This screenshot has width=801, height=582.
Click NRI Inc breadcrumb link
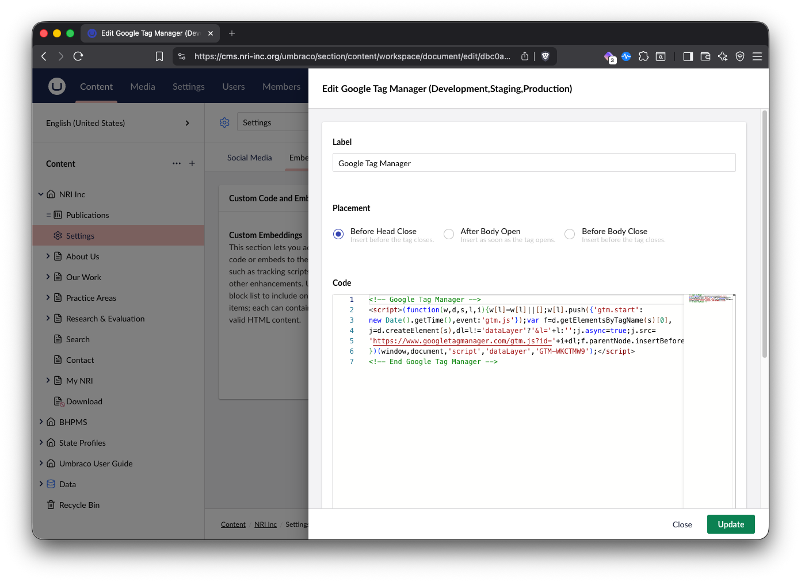point(265,524)
